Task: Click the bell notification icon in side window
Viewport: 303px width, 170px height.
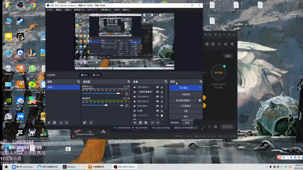Action: (225, 44)
